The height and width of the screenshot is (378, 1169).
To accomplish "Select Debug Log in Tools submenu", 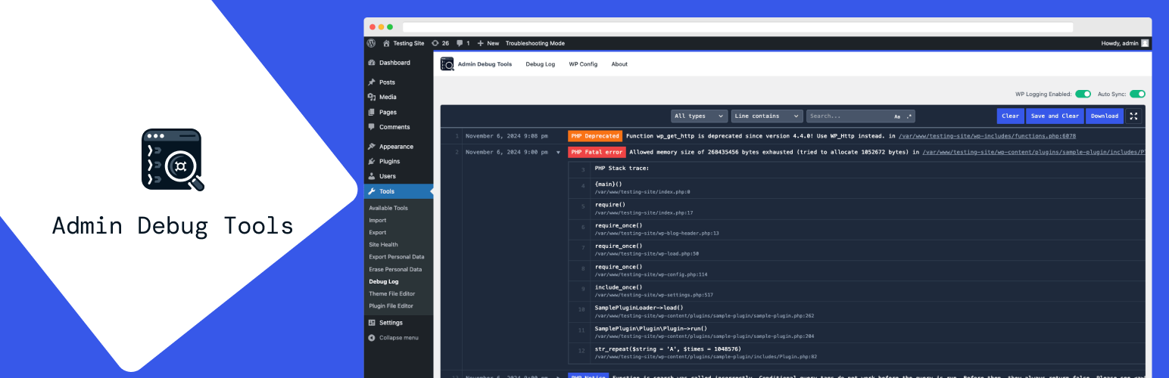I will (384, 281).
